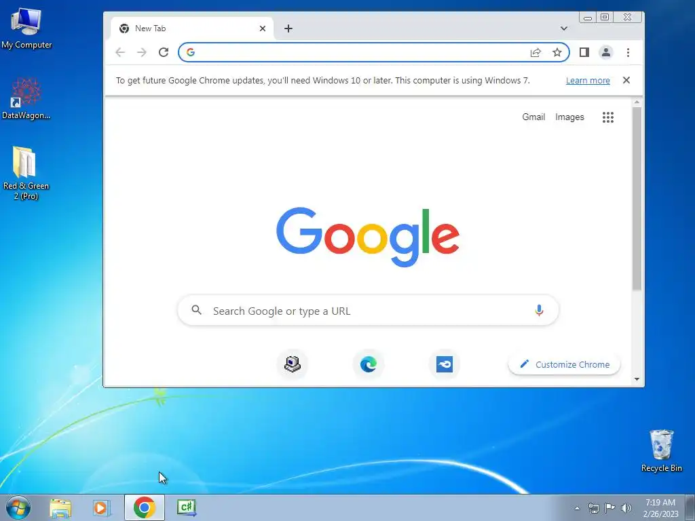This screenshot has height=521, width=695.
Task: Open a new tab with the plus button
Action: pyautogui.click(x=288, y=28)
